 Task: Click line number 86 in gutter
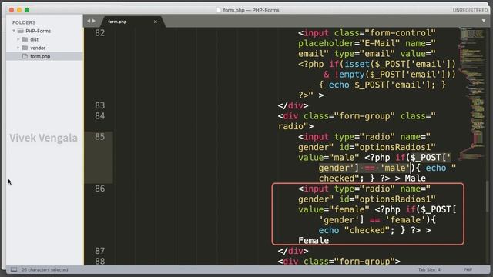click(99, 189)
